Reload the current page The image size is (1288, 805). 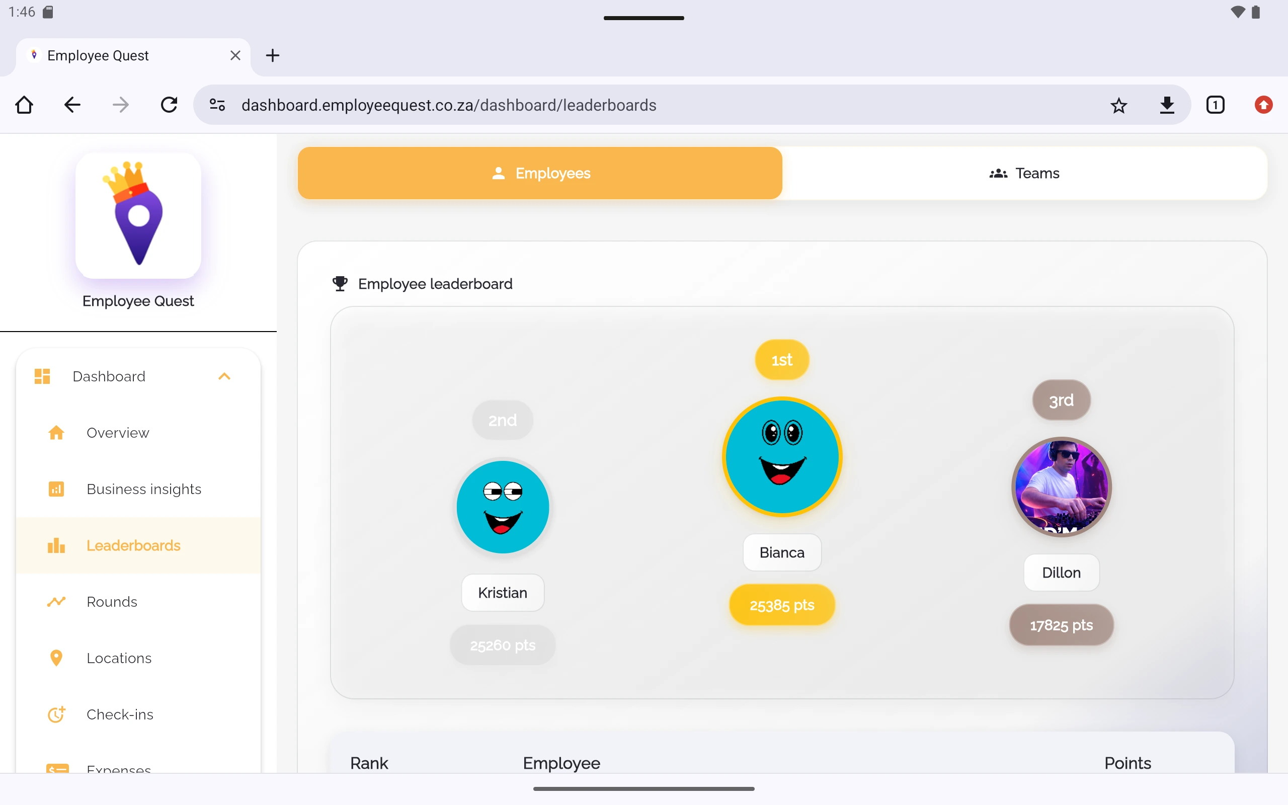pyautogui.click(x=169, y=105)
